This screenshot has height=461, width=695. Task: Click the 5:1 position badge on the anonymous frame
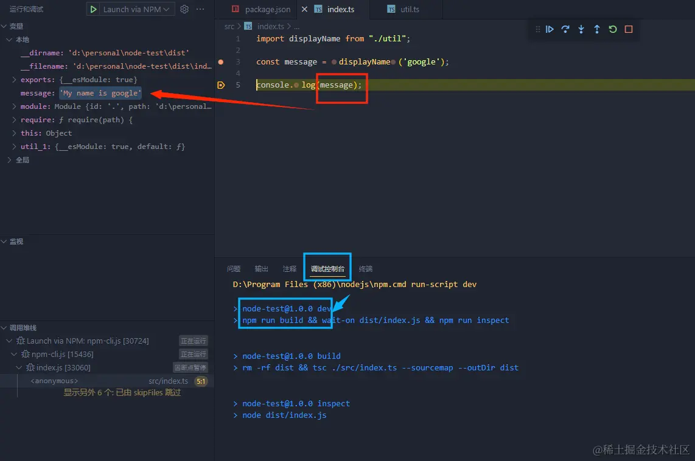coord(201,381)
